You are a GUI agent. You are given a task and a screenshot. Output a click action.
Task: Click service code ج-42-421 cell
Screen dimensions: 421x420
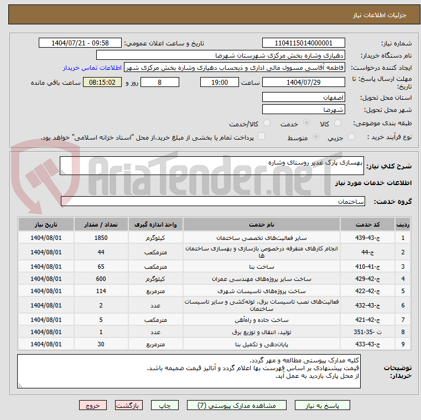coord(367,320)
